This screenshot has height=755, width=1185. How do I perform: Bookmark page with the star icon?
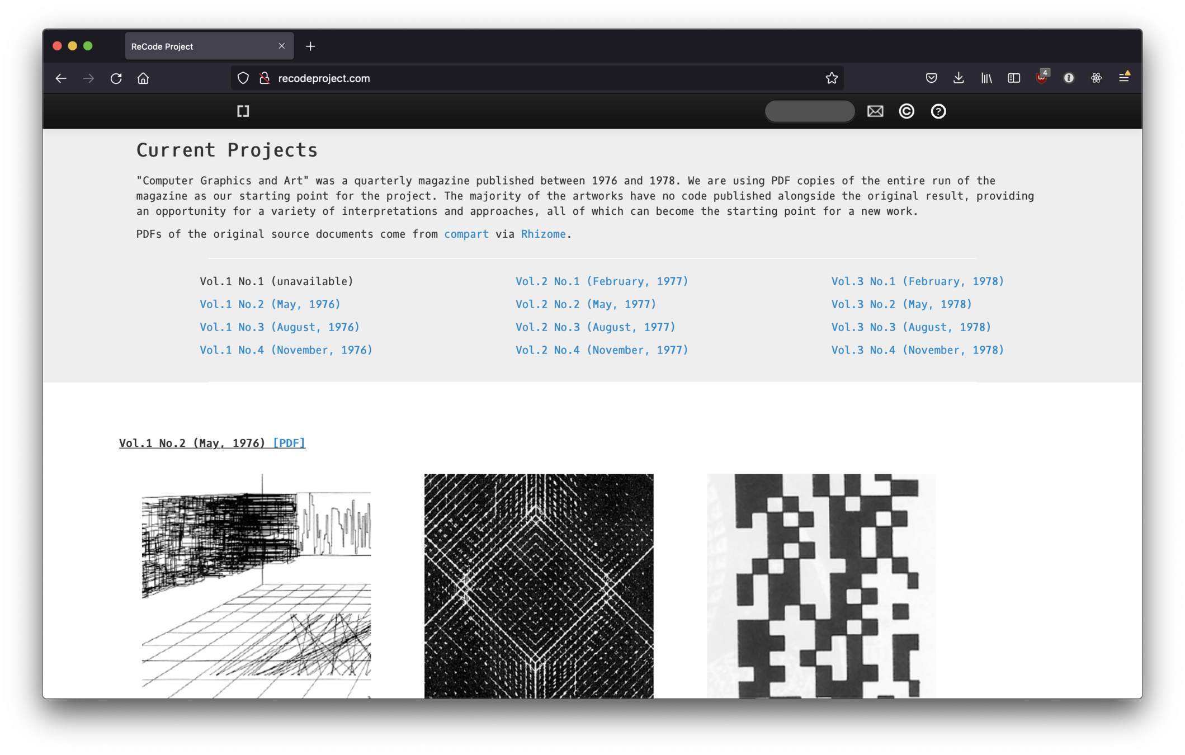tap(832, 78)
